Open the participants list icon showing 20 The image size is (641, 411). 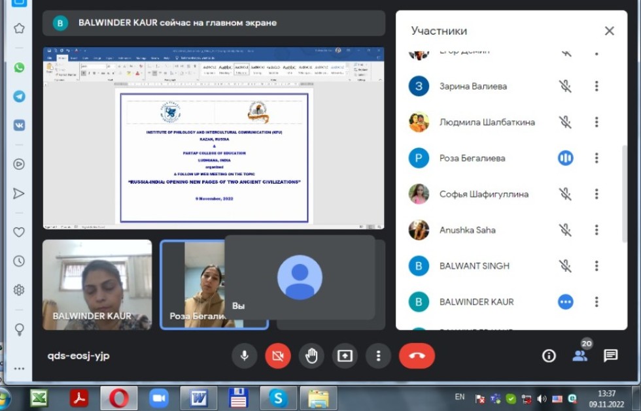pos(581,357)
